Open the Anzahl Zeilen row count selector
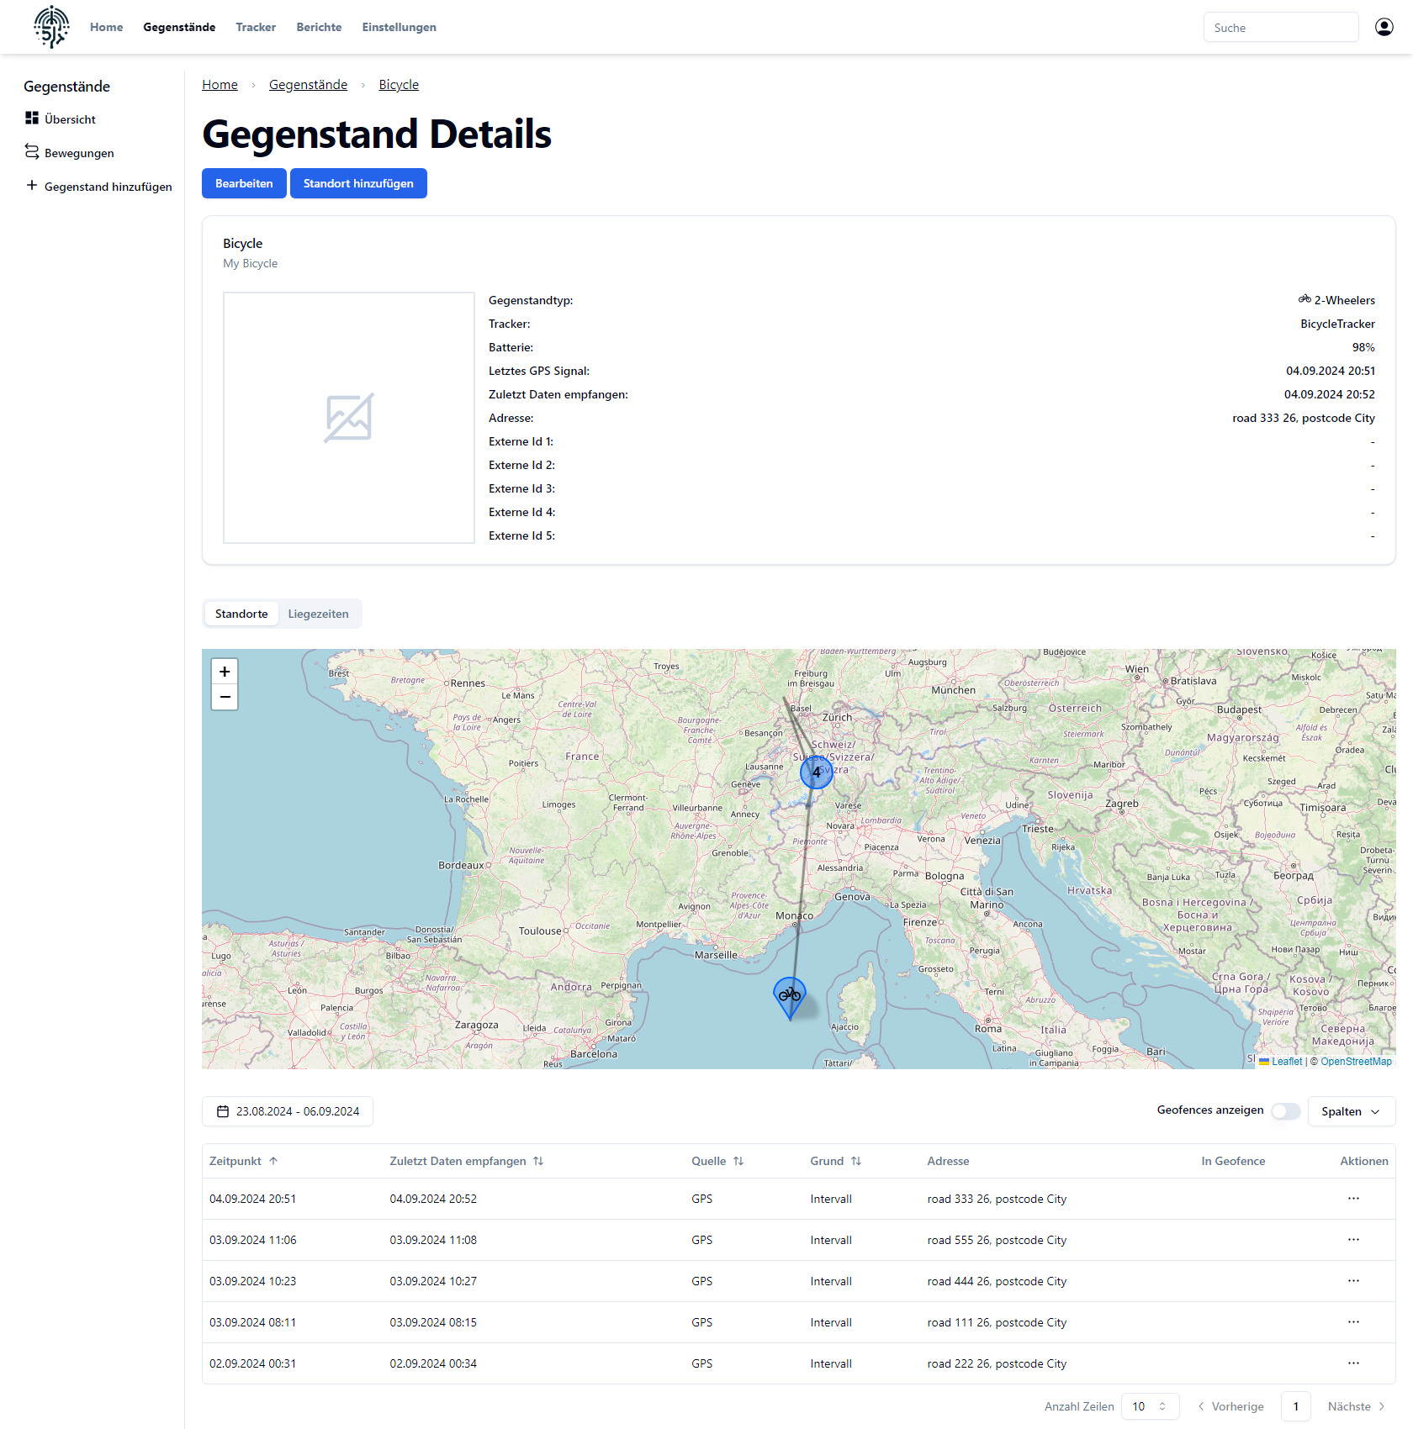The width and height of the screenshot is (1413, 1429). pos(1150,1406)
